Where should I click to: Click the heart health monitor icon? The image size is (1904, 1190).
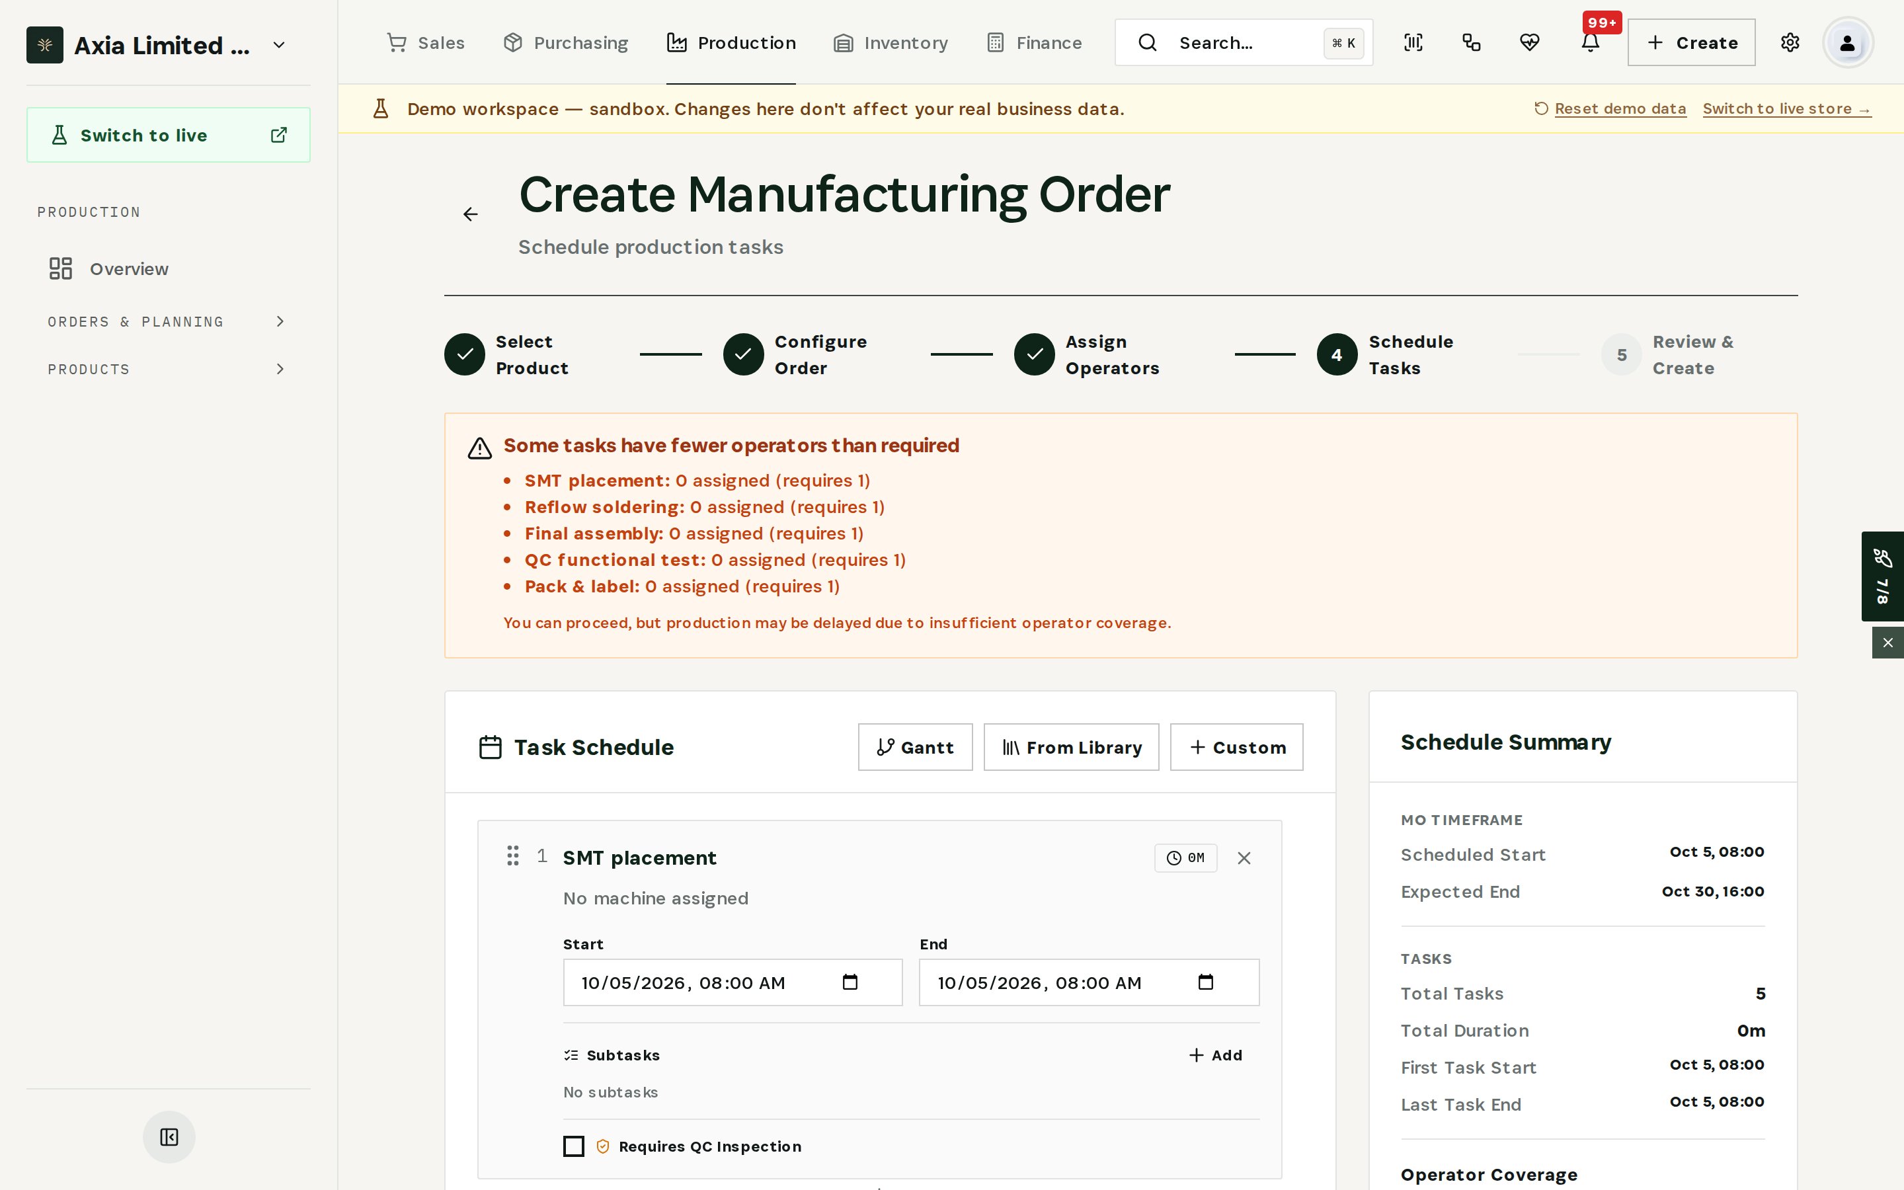tap(1530, 42)
